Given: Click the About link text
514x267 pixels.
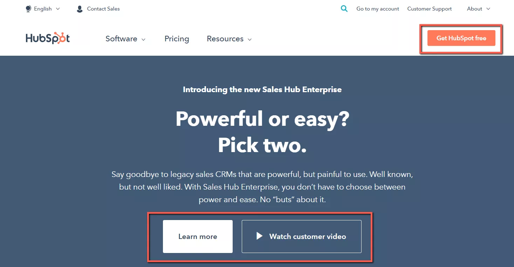Looking at the screenshot, I should coord(474,9).
